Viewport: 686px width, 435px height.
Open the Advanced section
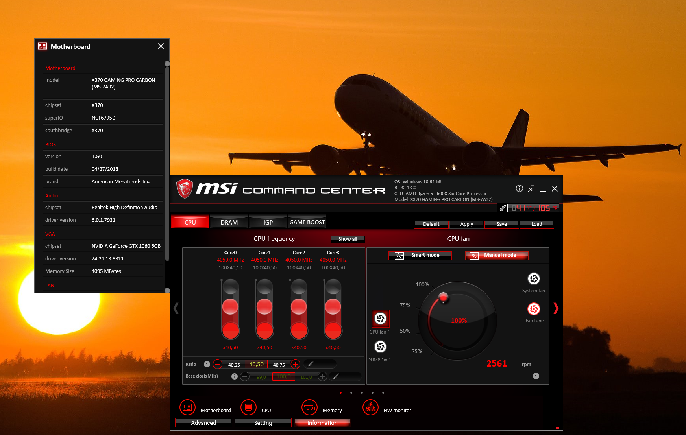point(203,423)
